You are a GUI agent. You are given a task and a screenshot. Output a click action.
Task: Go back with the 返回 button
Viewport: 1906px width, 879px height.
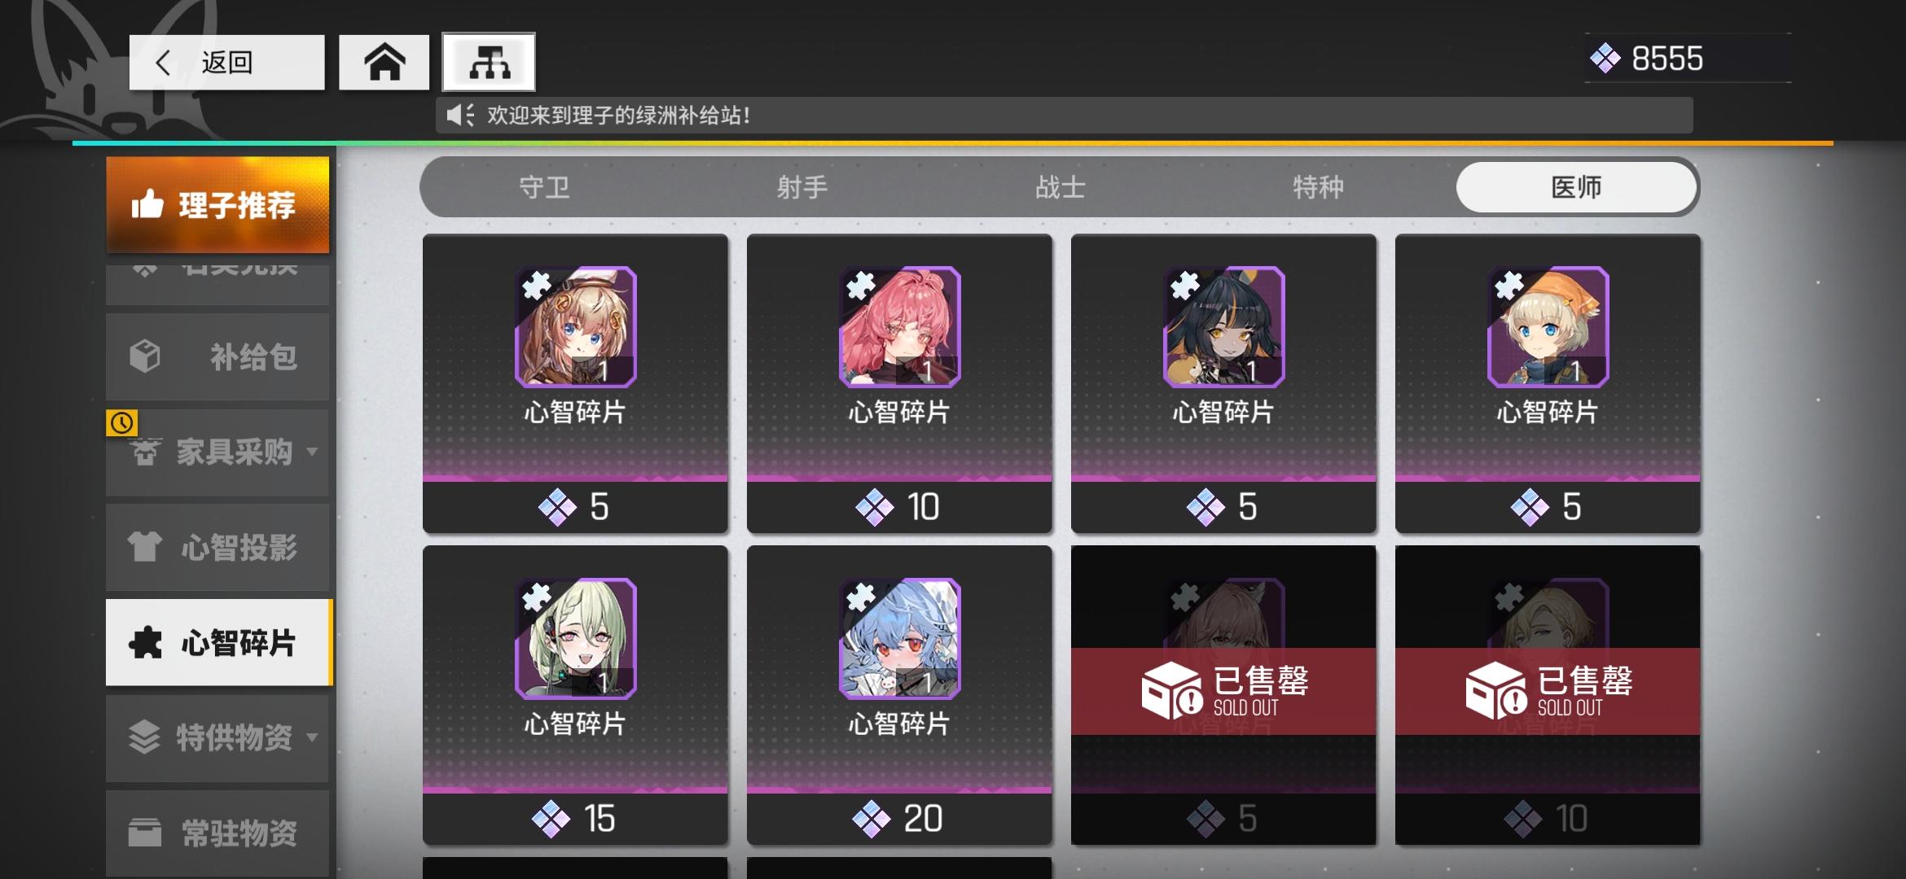pyautogui.click(x=226, y=62)
